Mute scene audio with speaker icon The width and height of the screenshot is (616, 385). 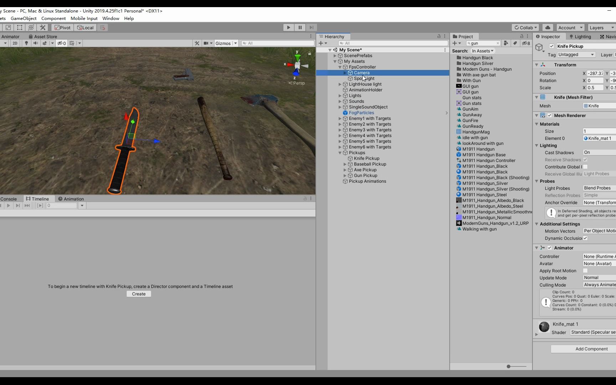click(36, 43)
